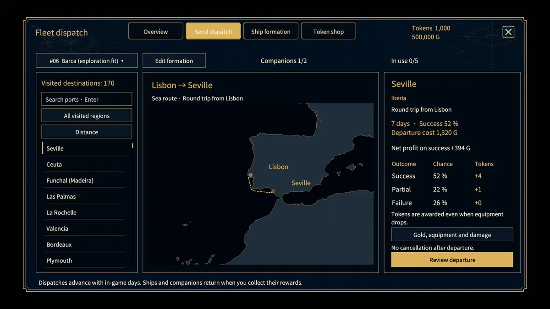Click the Lisbon label on the map
This screenshot has width=550, height=309.
point(279,167)
